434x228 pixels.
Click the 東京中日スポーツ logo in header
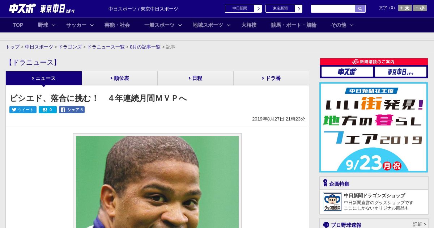point(58,9)
